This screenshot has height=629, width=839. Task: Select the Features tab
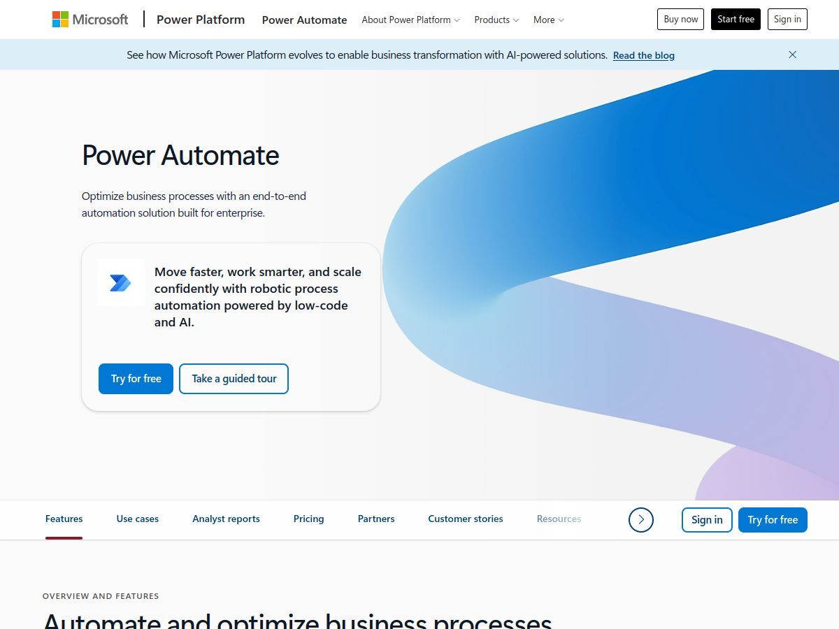[64, 519]
